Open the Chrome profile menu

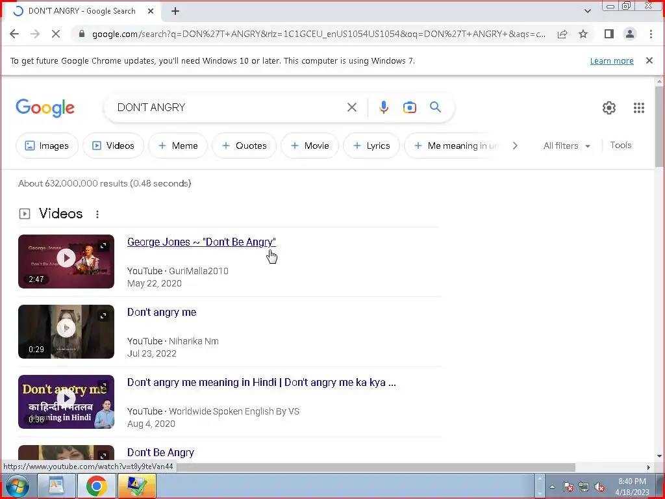tap(630, 34)
